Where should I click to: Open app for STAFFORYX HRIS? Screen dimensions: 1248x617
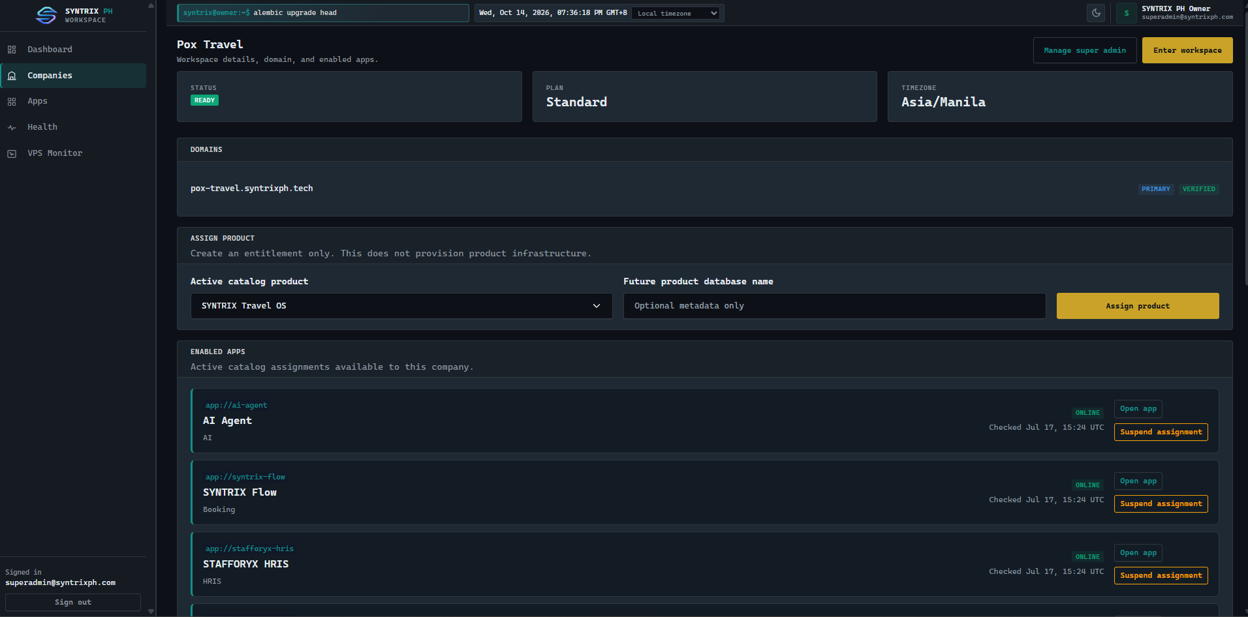click(x=1138, y=553)
